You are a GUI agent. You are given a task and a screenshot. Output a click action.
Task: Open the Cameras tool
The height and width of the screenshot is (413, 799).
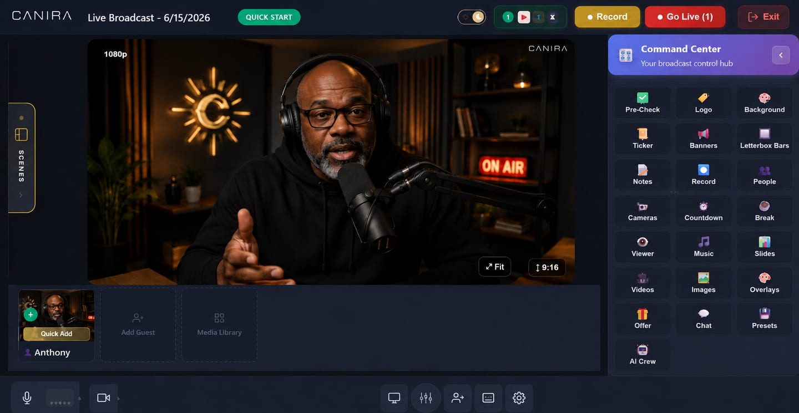pos(643,211)
